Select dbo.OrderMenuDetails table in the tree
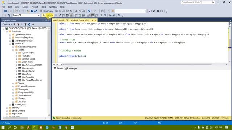Viewport: 232px width, 130px height. (32, 80)
